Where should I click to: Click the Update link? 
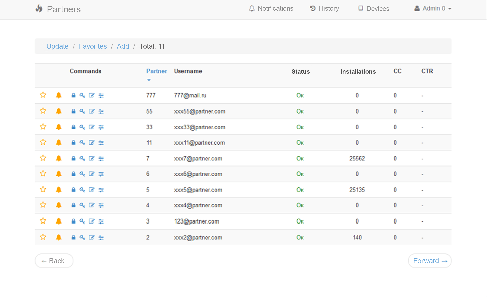pos(57,46)
